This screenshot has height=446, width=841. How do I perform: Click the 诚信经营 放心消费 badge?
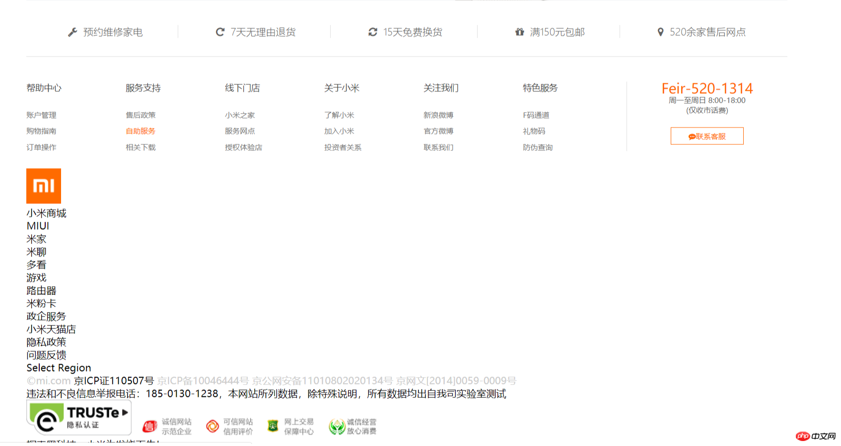352,427
